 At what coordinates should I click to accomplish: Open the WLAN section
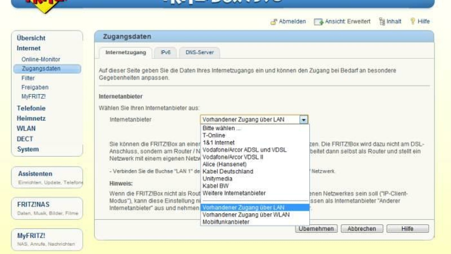[x=26, y=128]
